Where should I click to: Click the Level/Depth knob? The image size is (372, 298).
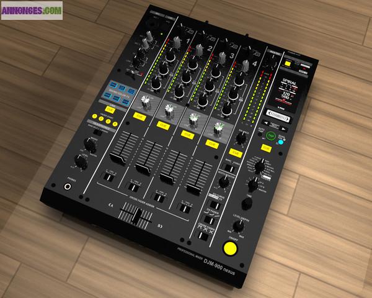pos(239,225)
